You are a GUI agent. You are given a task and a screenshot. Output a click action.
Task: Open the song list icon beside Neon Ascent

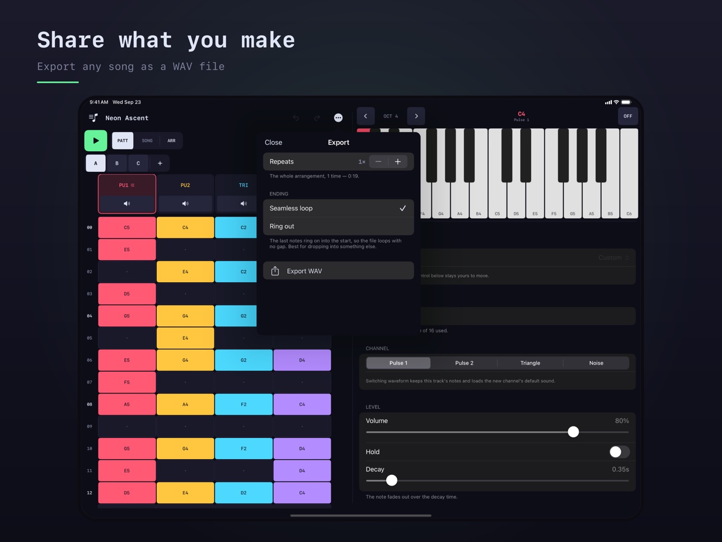point(93,118)
